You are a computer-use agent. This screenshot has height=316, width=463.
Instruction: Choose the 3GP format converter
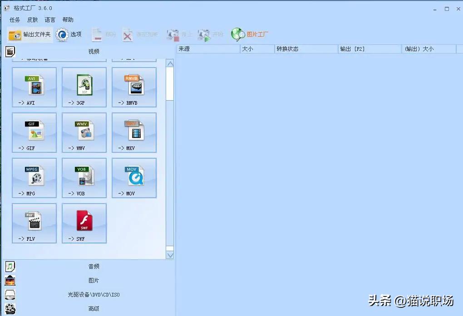coord(84,87)
